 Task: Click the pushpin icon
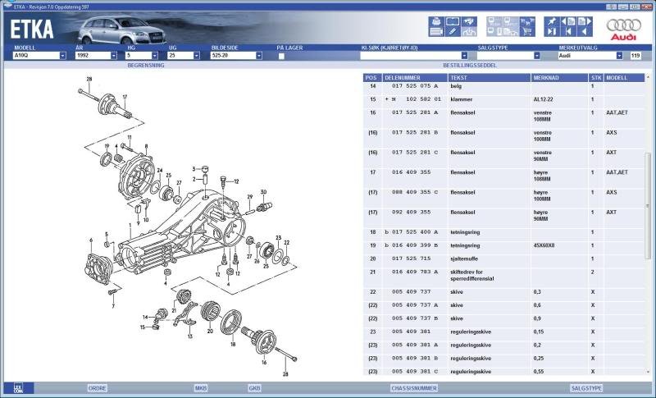point(552,21)
